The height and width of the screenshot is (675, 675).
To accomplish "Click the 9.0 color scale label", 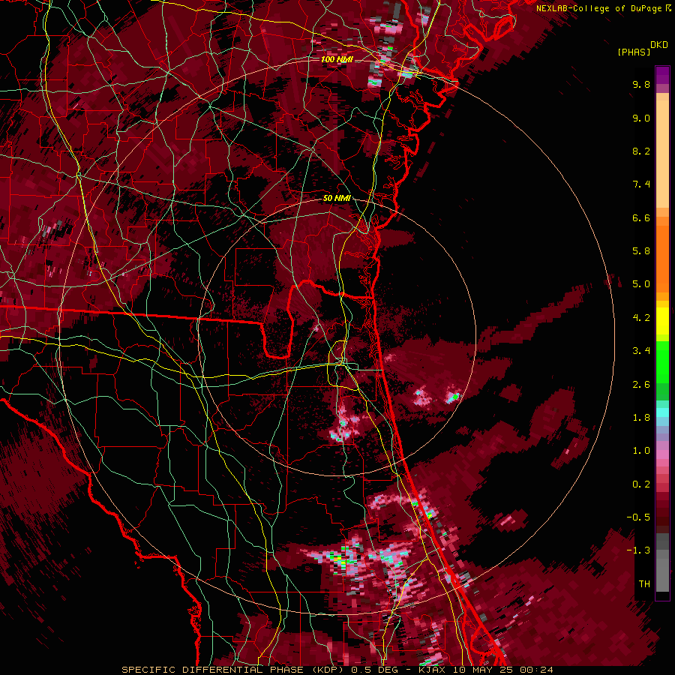I will click(x=641, y=118).
